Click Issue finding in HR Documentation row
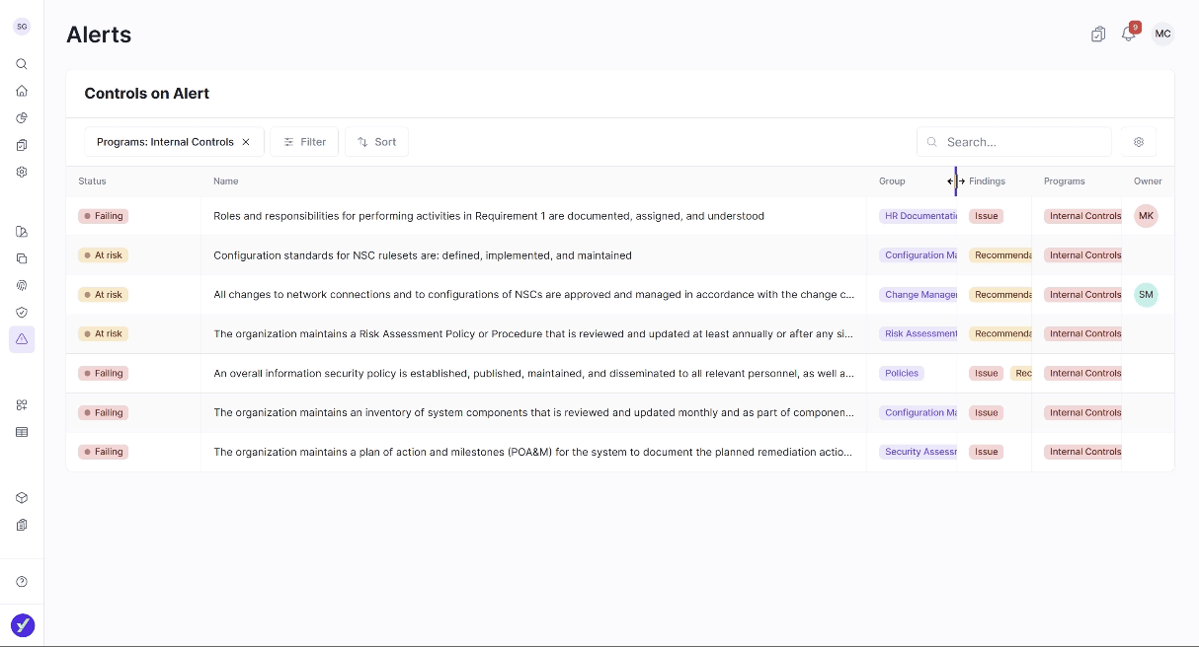 point(987,216)
